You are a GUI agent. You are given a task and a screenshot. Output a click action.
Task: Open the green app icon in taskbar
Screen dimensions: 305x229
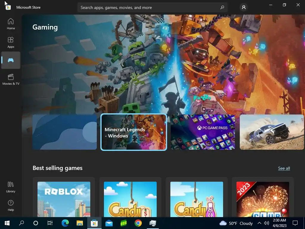coord(124,223)
